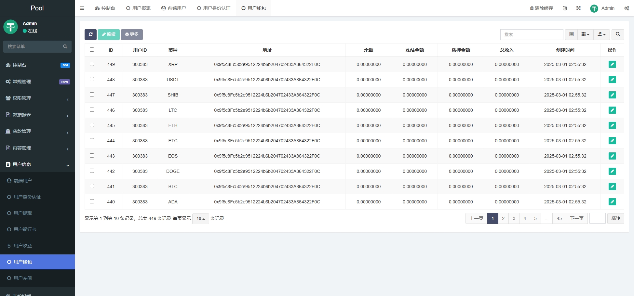Viewport: 634px width, 296px height.
Task: Open the page size dropdown showing 10
Action: (200, 219)
